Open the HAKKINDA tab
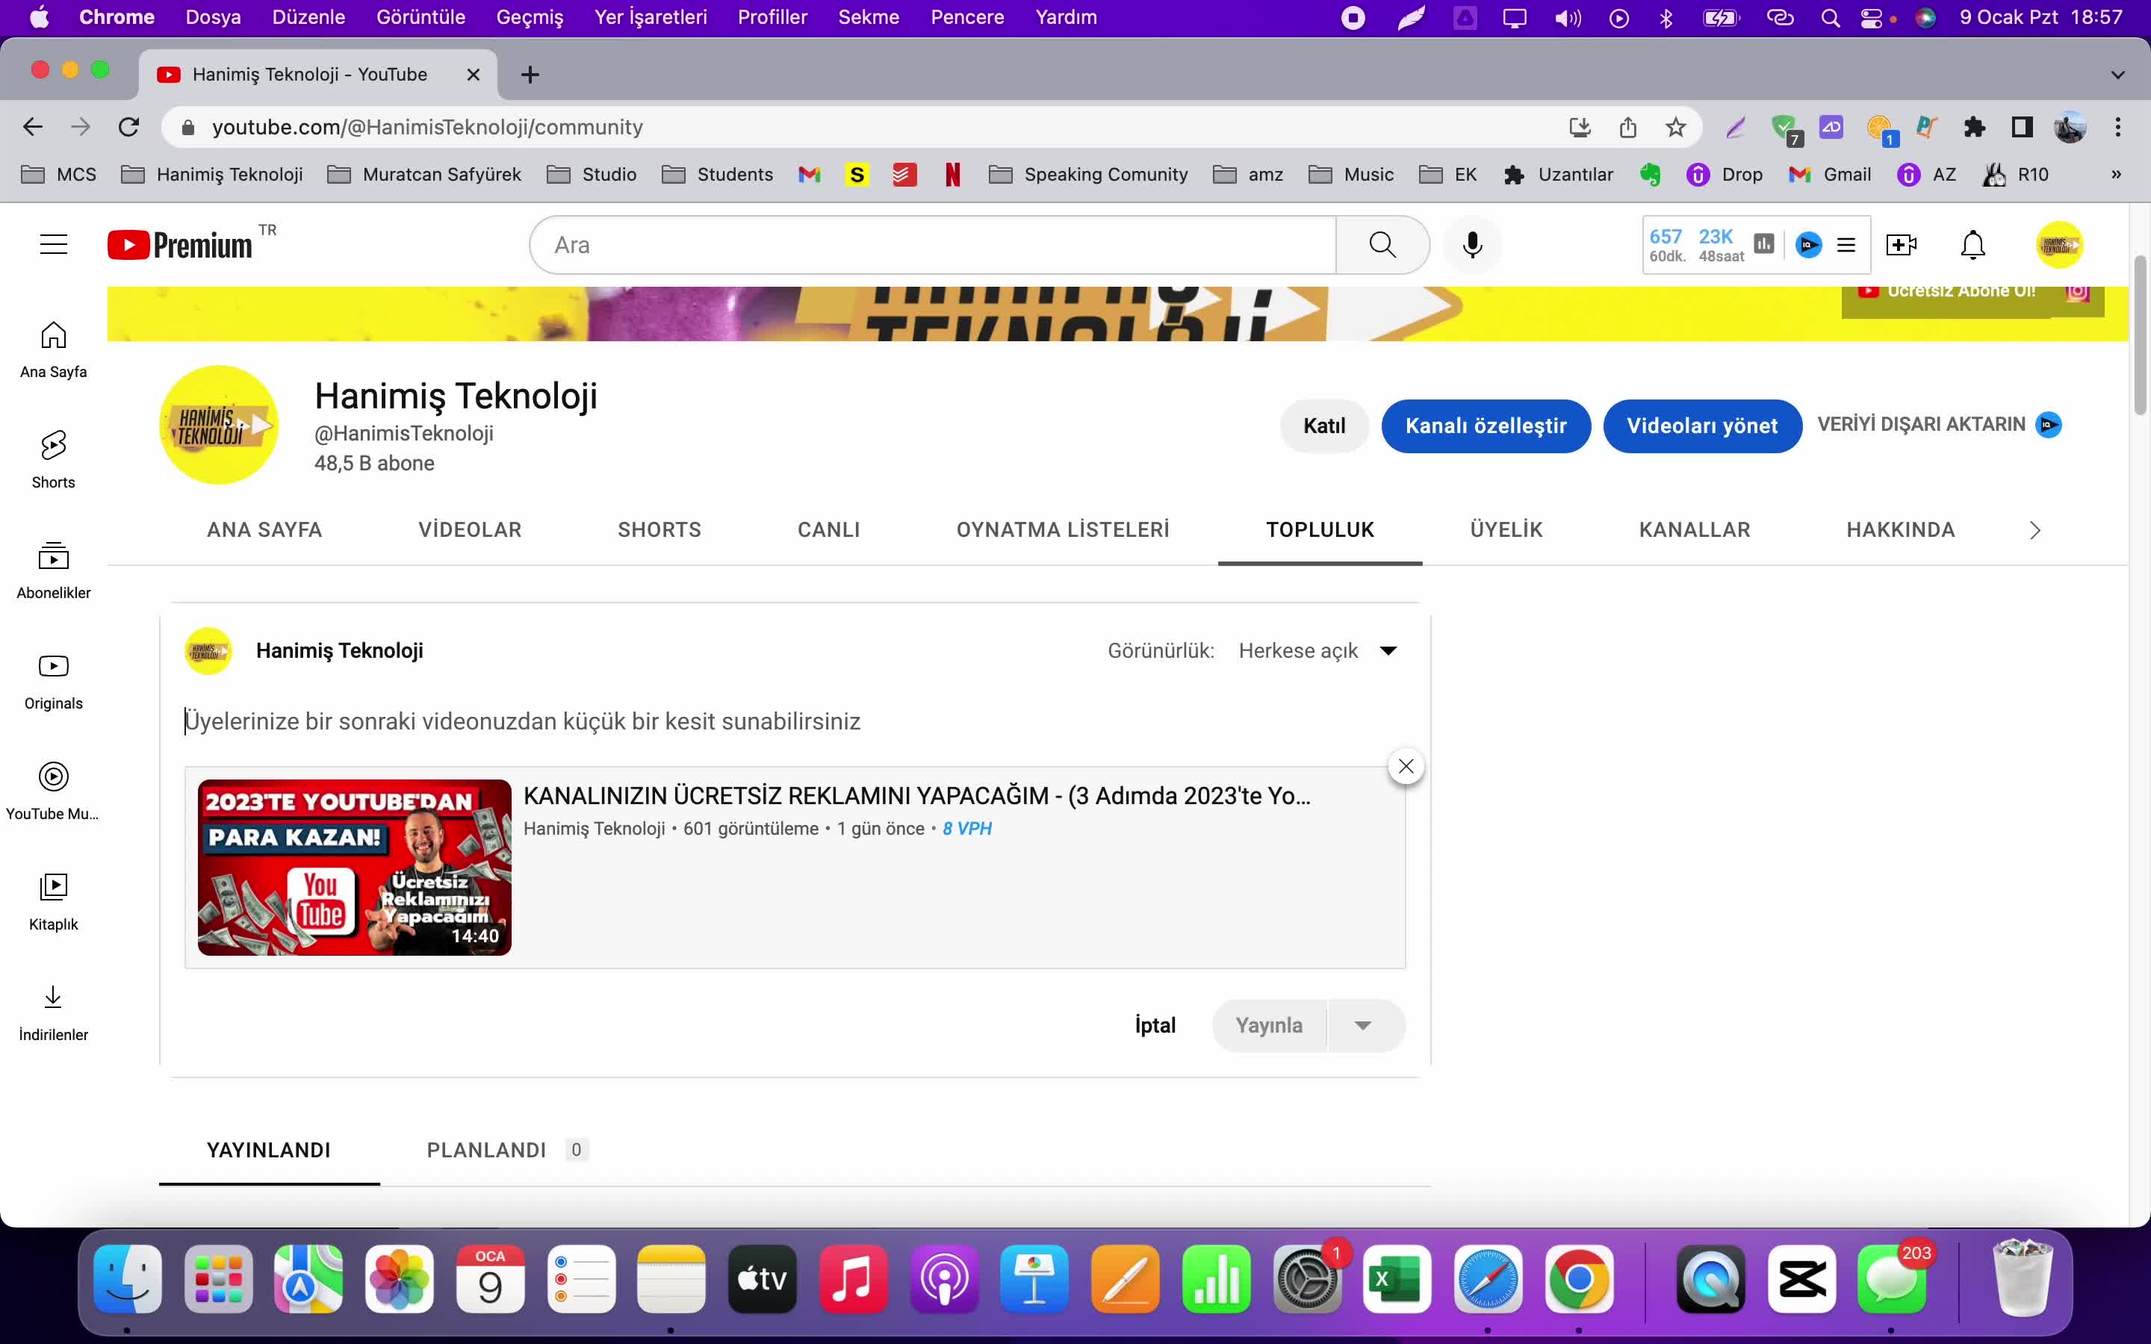 [x=1900, y=530]
